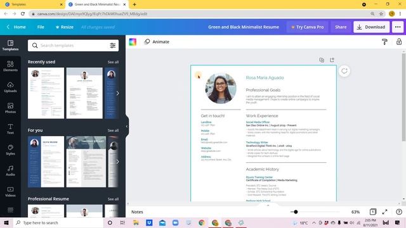
Task: Select the Work Experience heading
Action: pos(262,116)
